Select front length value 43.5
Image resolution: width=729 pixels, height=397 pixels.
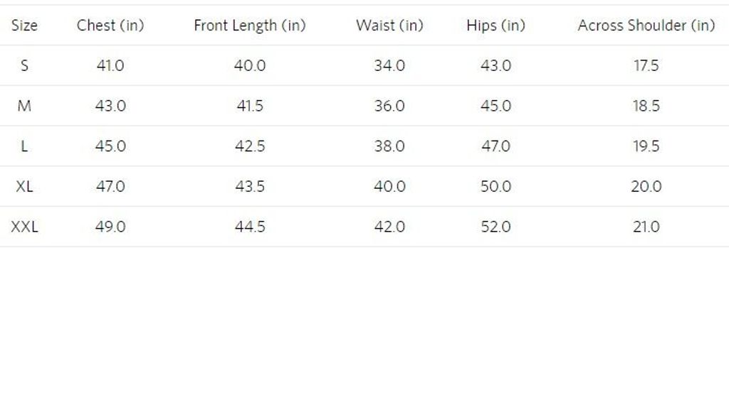point(250,187)
